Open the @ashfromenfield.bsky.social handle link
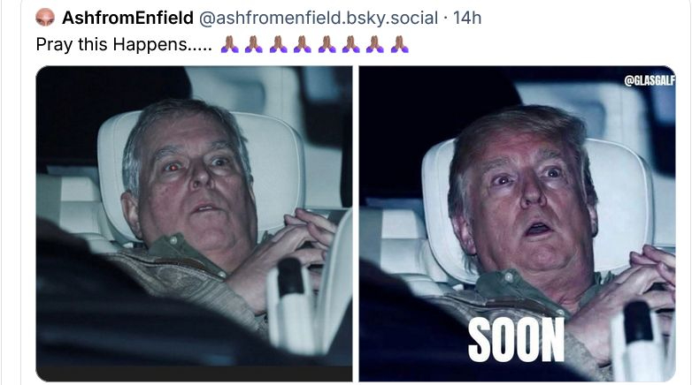 319,18
